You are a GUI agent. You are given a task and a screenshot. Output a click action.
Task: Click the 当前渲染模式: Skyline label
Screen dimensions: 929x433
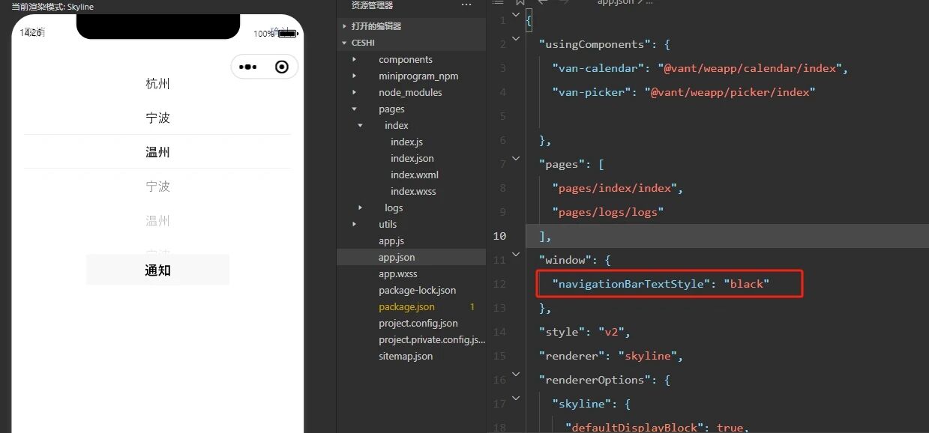pyautogui.click(x=52, y=6)
